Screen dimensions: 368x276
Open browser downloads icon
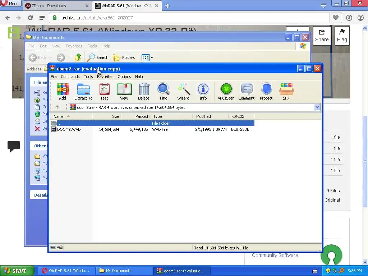tap(349, 18)
